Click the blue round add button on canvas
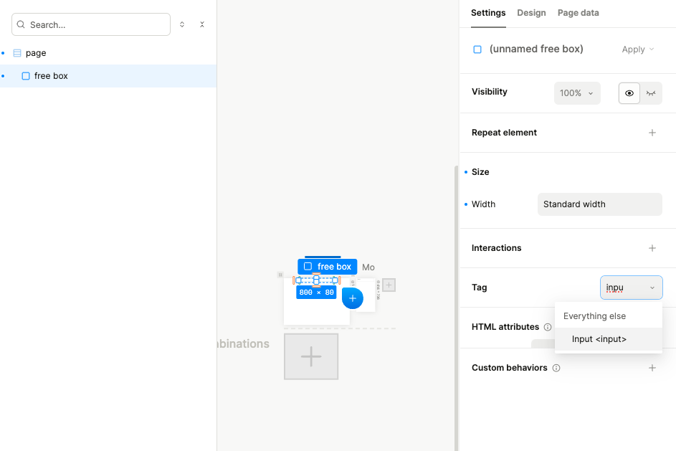The width and height of the screenshot is (676, 451). point(352,298)
